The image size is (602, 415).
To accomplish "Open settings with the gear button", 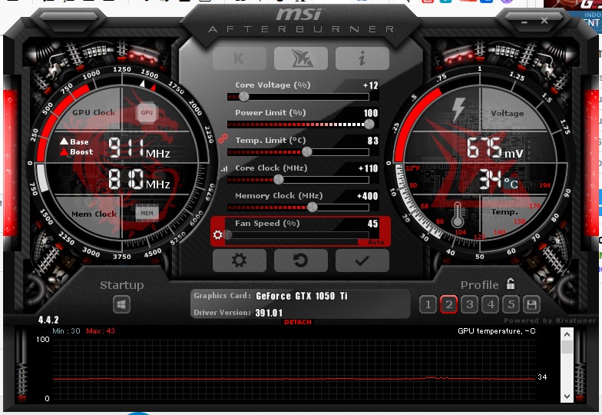I will click(239, 261).
